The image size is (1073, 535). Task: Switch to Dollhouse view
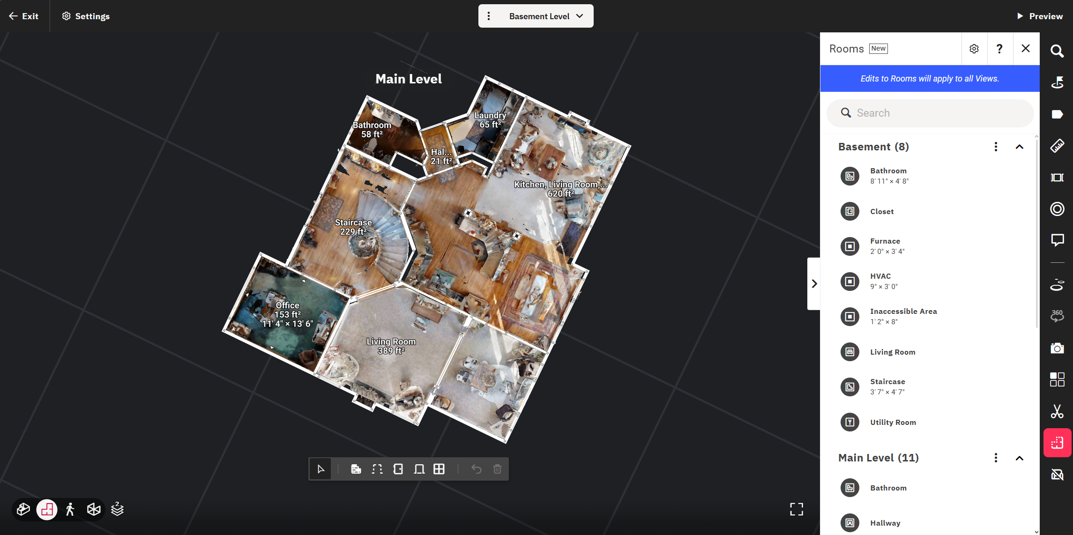coord(23,509)
